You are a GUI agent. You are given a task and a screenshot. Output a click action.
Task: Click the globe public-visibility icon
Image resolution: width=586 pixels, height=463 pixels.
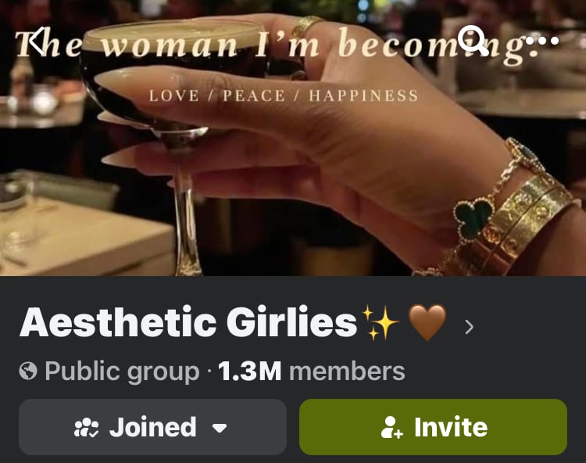click(x=28, y=371)
